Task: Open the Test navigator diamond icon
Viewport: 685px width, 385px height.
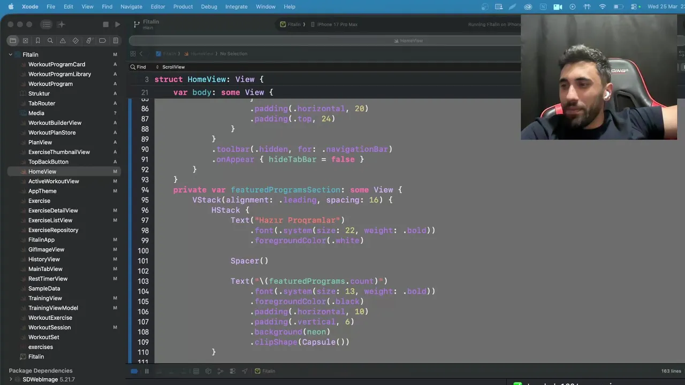Action: pos(75,41)
